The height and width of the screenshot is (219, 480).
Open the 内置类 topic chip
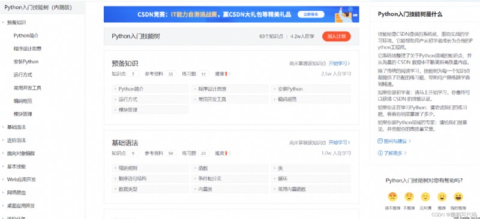(x=230, y=189)
